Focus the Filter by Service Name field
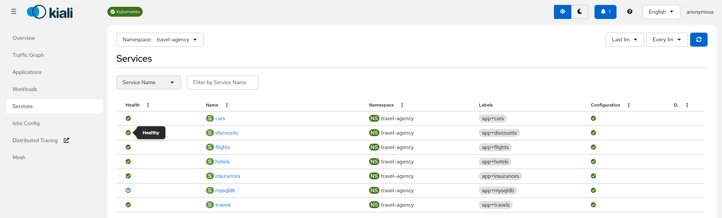722x218 pixels. [x=222, y=83]
